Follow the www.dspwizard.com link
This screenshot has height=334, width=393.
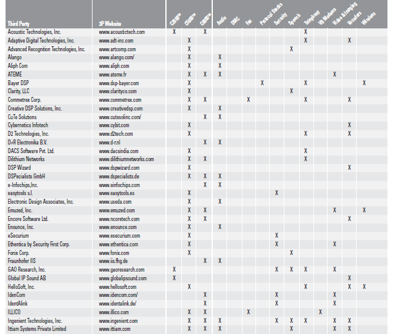pos(119,168)
